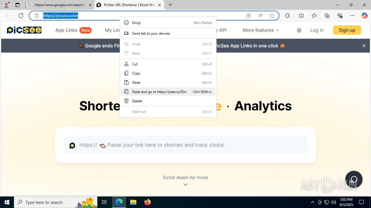Open the app available icon in address bar
Viewport: 371px width, 208px height.
(249, 16)
